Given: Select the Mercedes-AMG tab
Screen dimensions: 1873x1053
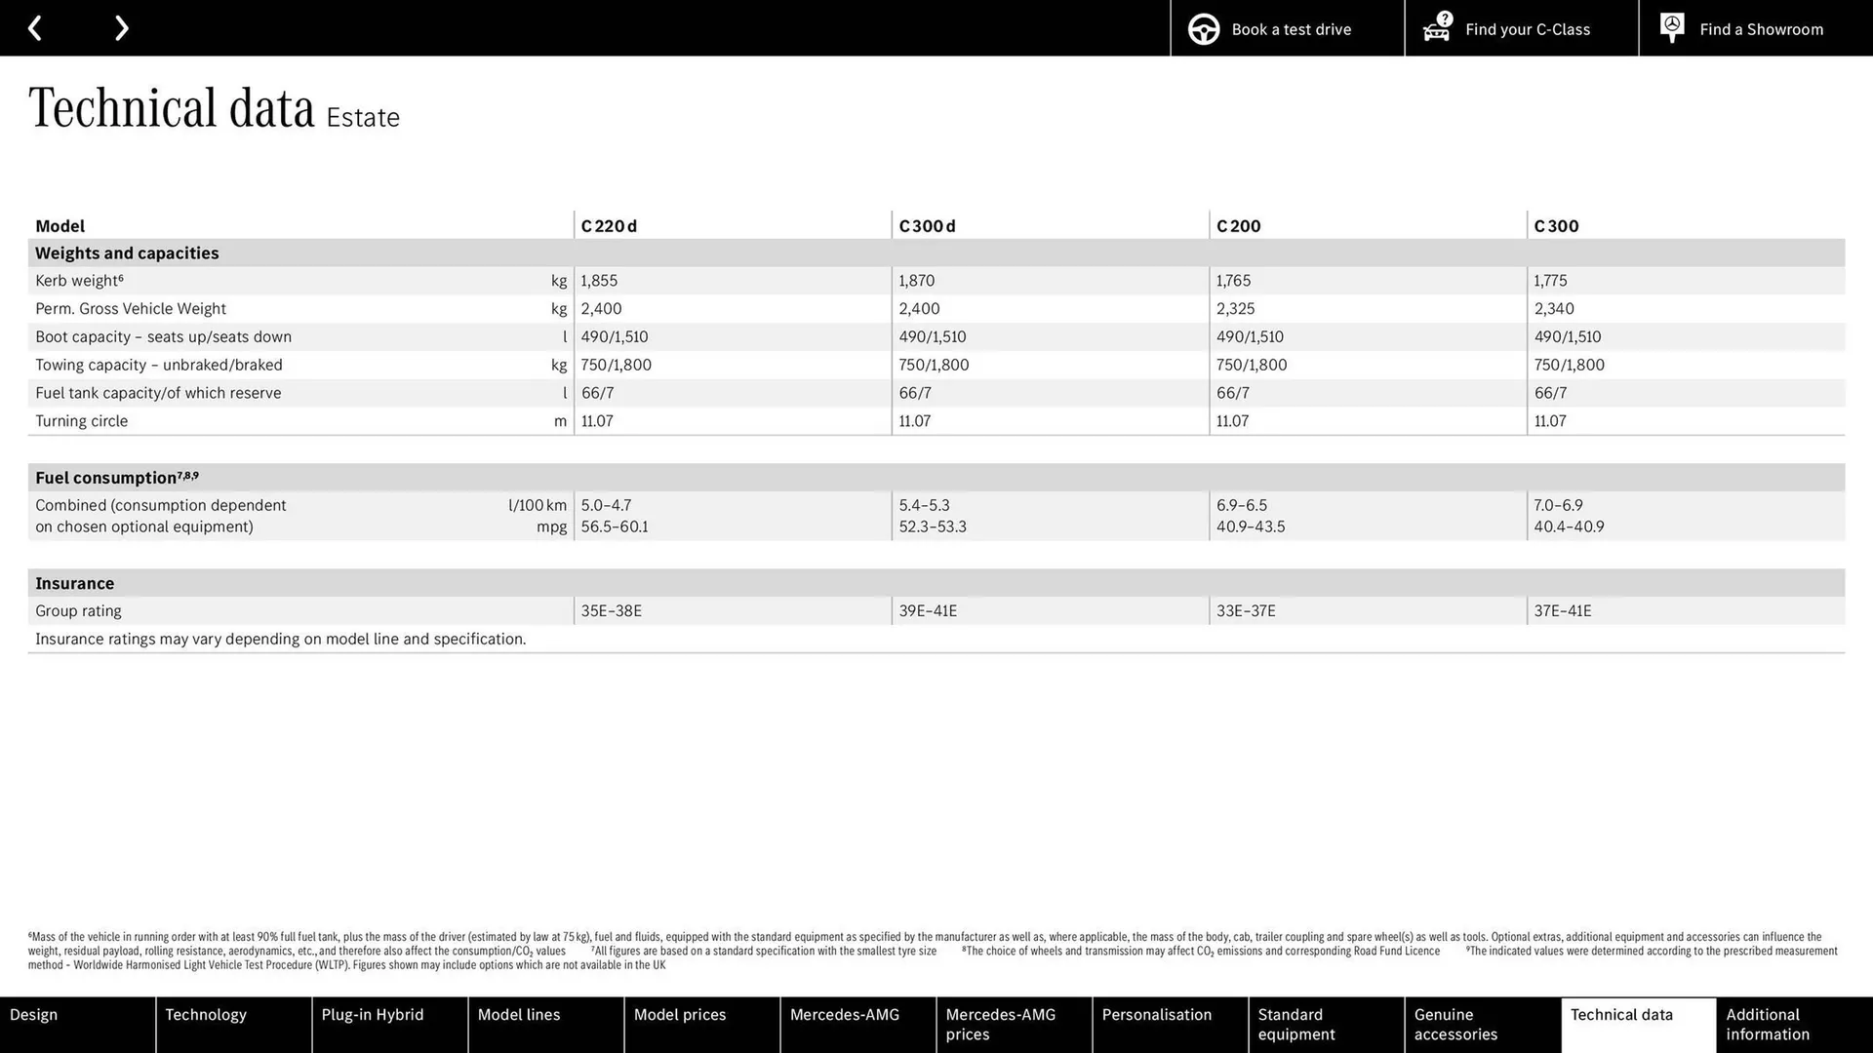Looking at the screenshot, I should pos(857,1024).
